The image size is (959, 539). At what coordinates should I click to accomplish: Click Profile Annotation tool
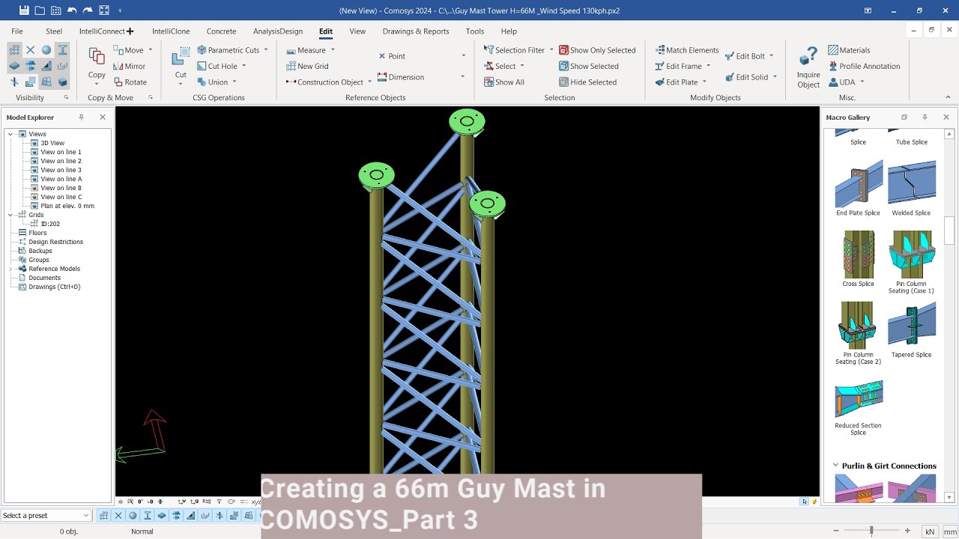(864, 66)
